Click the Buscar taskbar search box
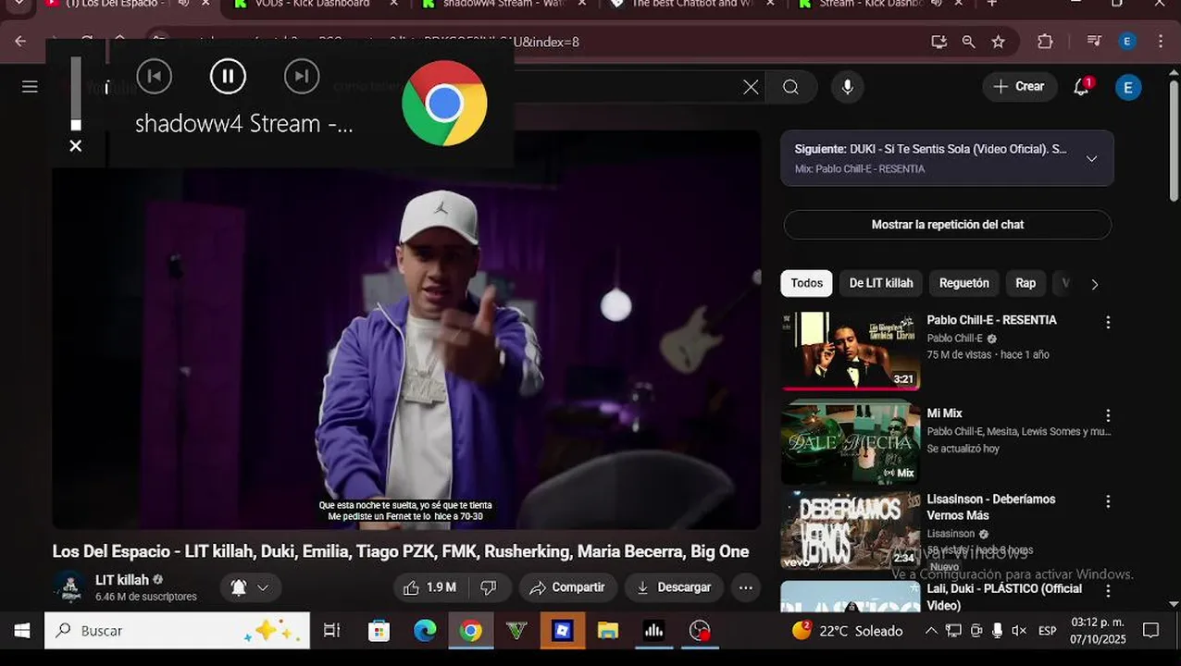Viewport: 1181px width, 666px height. point(178,631)
